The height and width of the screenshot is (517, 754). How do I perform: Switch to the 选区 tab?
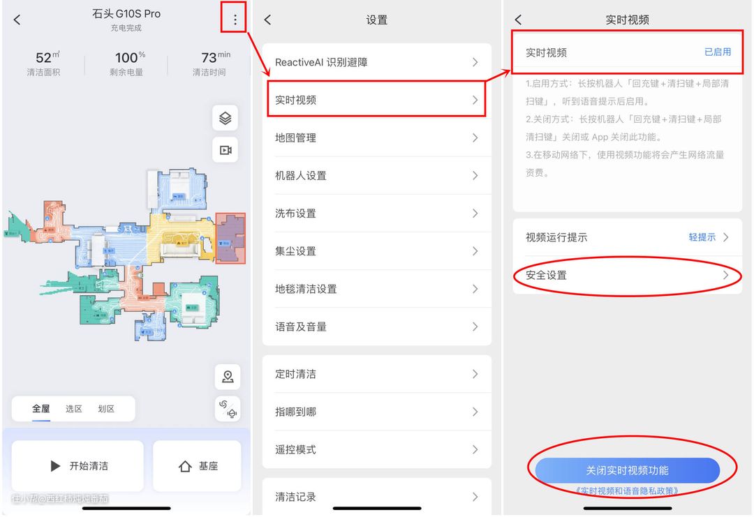pyautogui.click(x=74, y=409)
